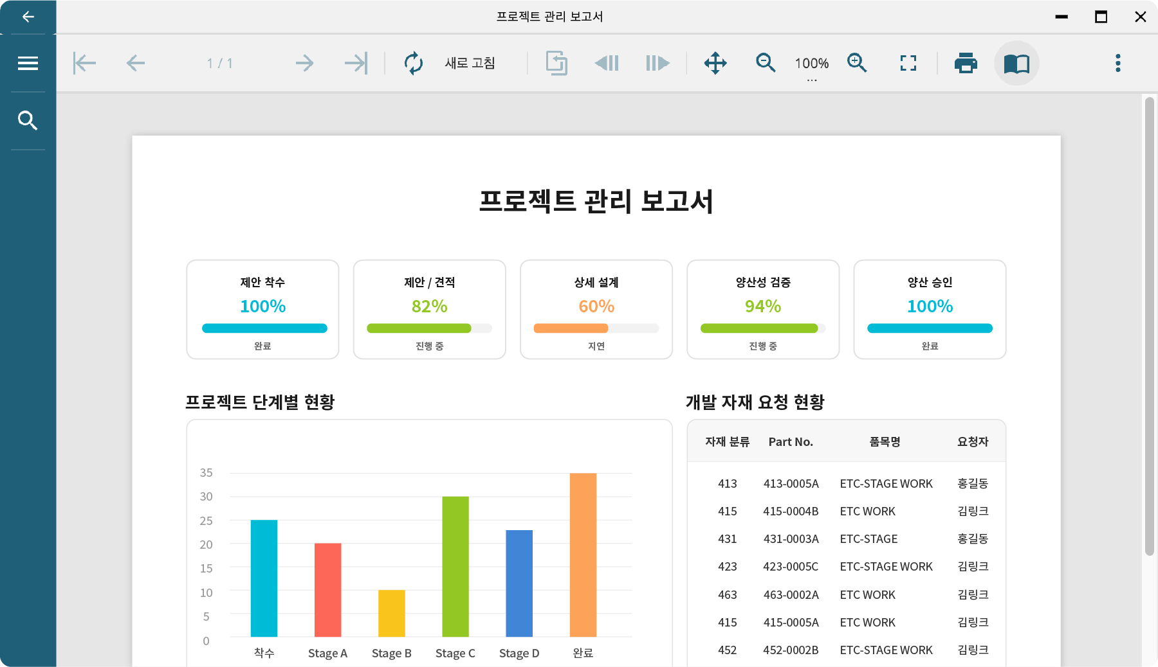The width and height of the screenshot is (1158, 667).
Task: Open the search panel from sidebar
Action: (x=28, y=120)
